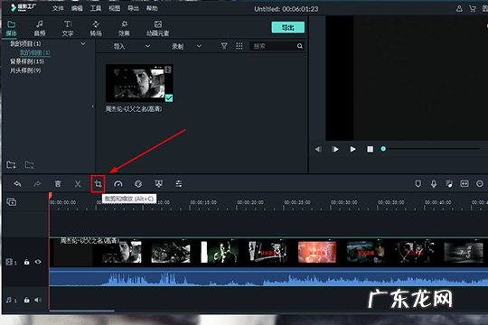Add a marker with shield icon

pyautogui.click(x=418, y=184)
